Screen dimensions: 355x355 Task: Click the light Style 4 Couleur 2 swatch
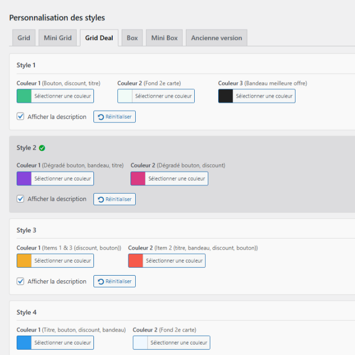140,343
